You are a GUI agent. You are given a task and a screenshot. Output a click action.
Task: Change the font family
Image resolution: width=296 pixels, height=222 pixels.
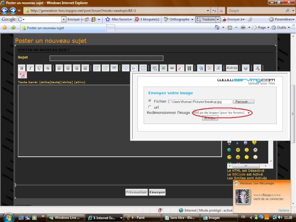[x=218, y=68]
